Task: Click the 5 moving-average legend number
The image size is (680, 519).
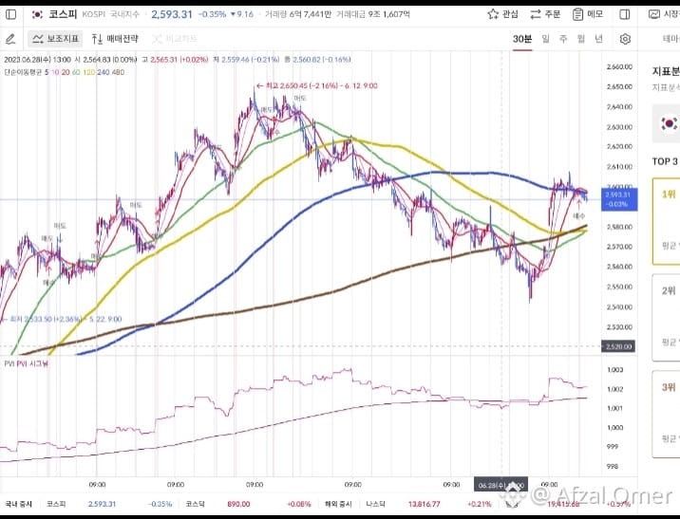Action: (47, 72)
